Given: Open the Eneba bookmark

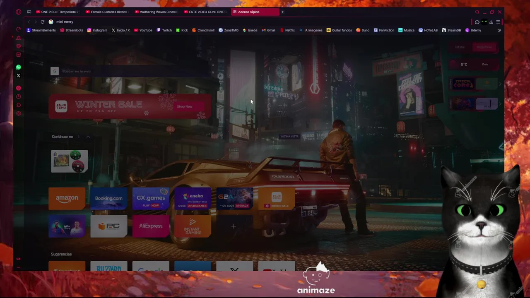Looking at the screenshot, I should 250,30.
